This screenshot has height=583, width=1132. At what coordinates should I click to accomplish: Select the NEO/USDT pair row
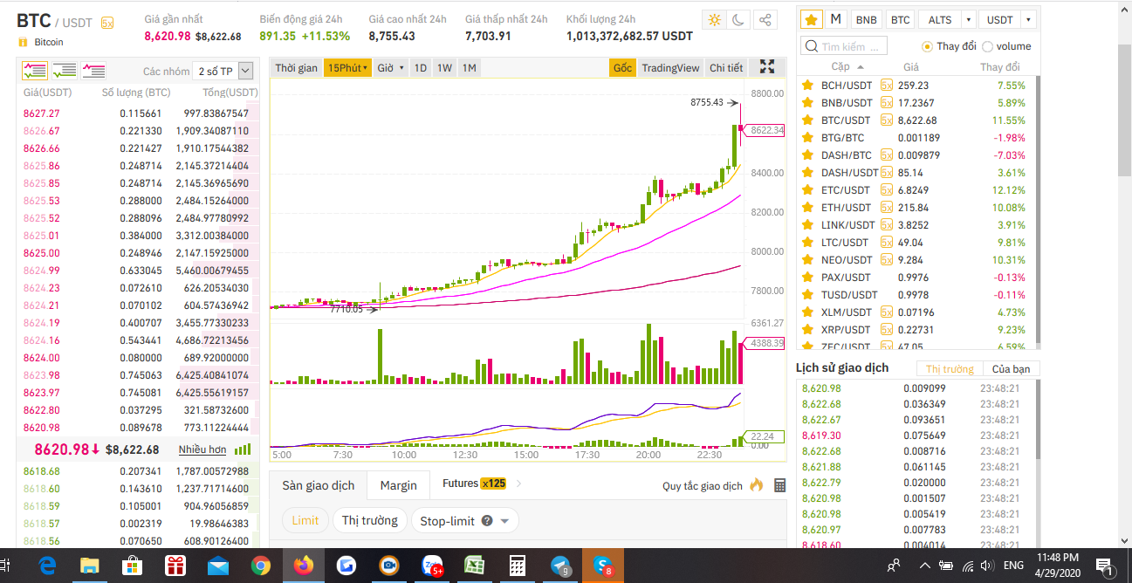916,260
